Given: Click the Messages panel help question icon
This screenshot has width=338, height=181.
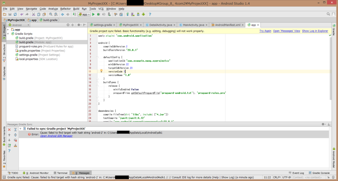Looking at the screenshot, I should (x=9, y=151).
